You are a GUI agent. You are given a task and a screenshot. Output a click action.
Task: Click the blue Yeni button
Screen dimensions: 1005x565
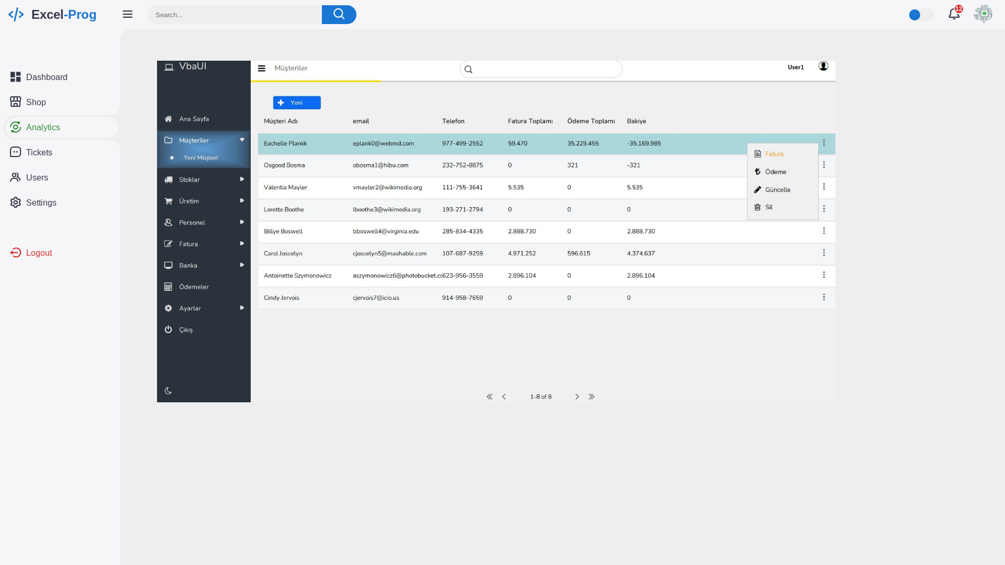[297, 103]
